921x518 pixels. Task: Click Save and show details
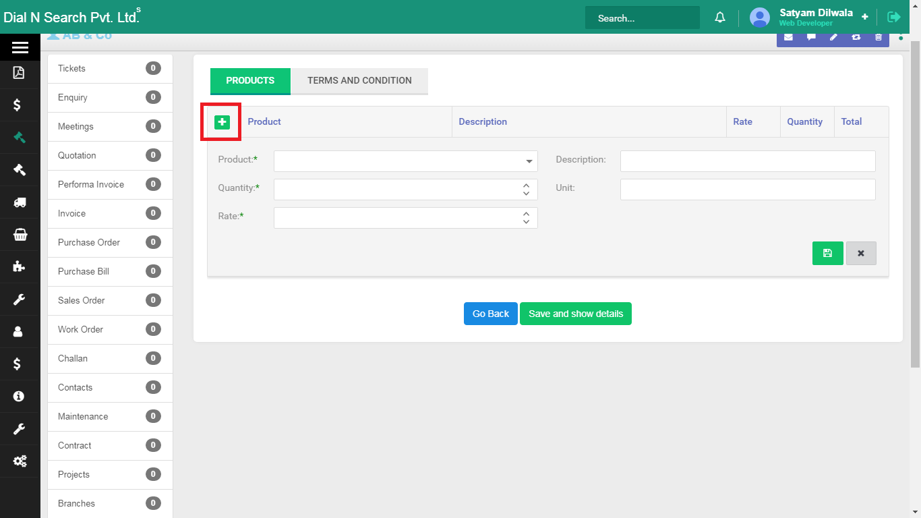[x=575, y=314]
